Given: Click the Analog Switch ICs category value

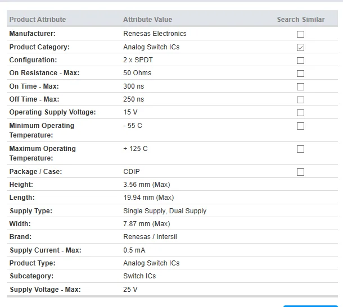Looking at the screenshot, I should (x=151, y=47).
